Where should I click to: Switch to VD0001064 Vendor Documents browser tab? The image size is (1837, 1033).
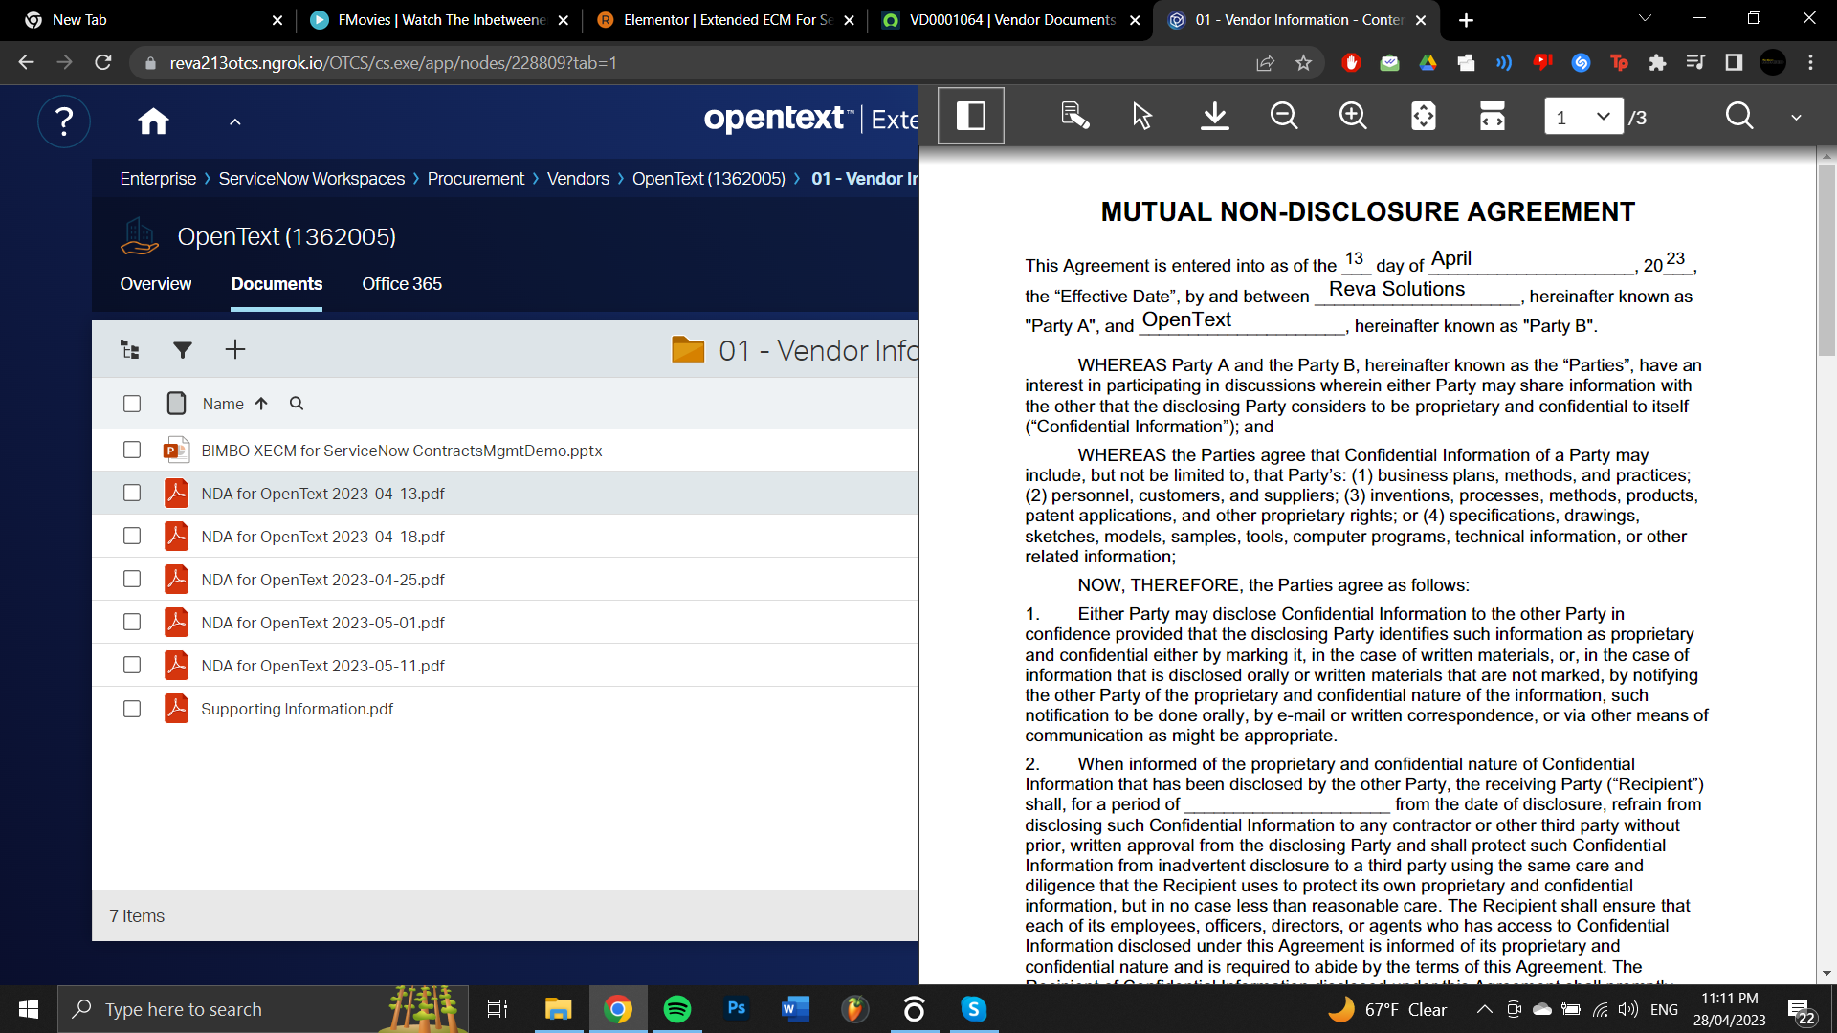click(x=1009, y=20)
